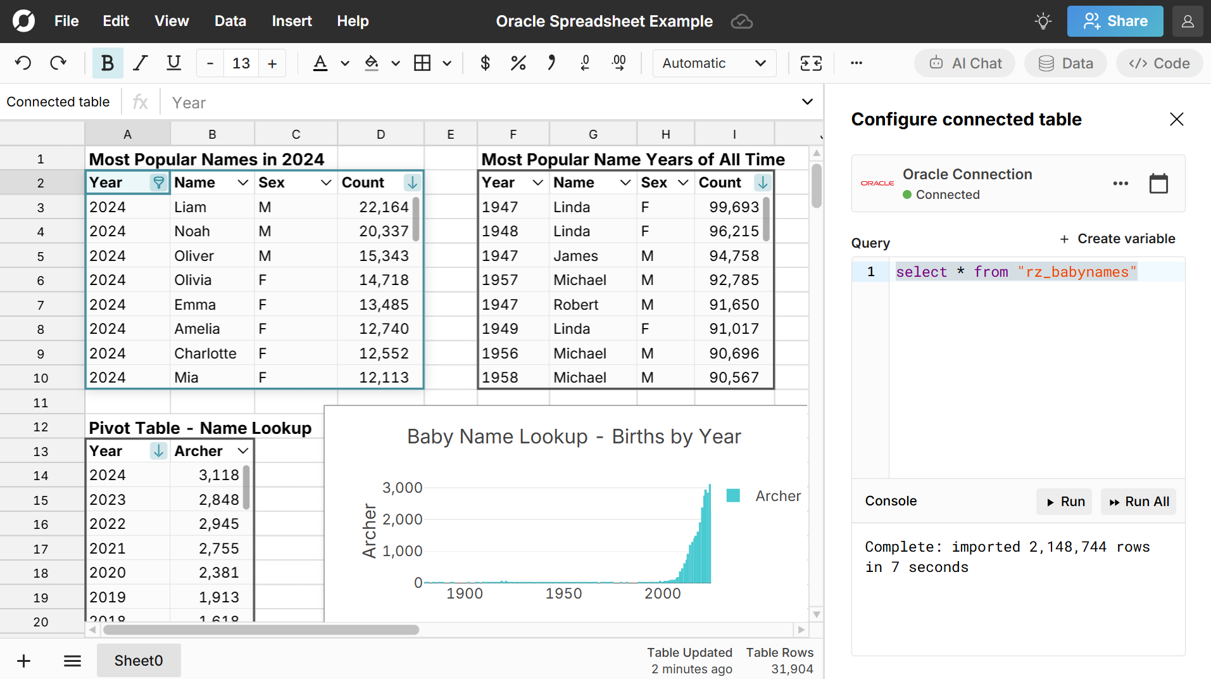Image resolution: width=1211 pixels, height=679 pixels.
Task: Click Create variable link
Action: [x=1117, y=239]
